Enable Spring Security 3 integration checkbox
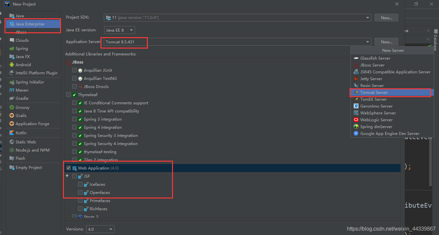This screenshot has height=235, width=439. click(74, 135)
